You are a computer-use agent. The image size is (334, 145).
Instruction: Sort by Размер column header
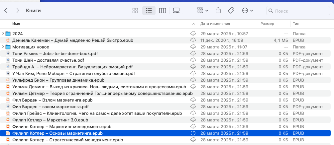[x=267, y=24]
